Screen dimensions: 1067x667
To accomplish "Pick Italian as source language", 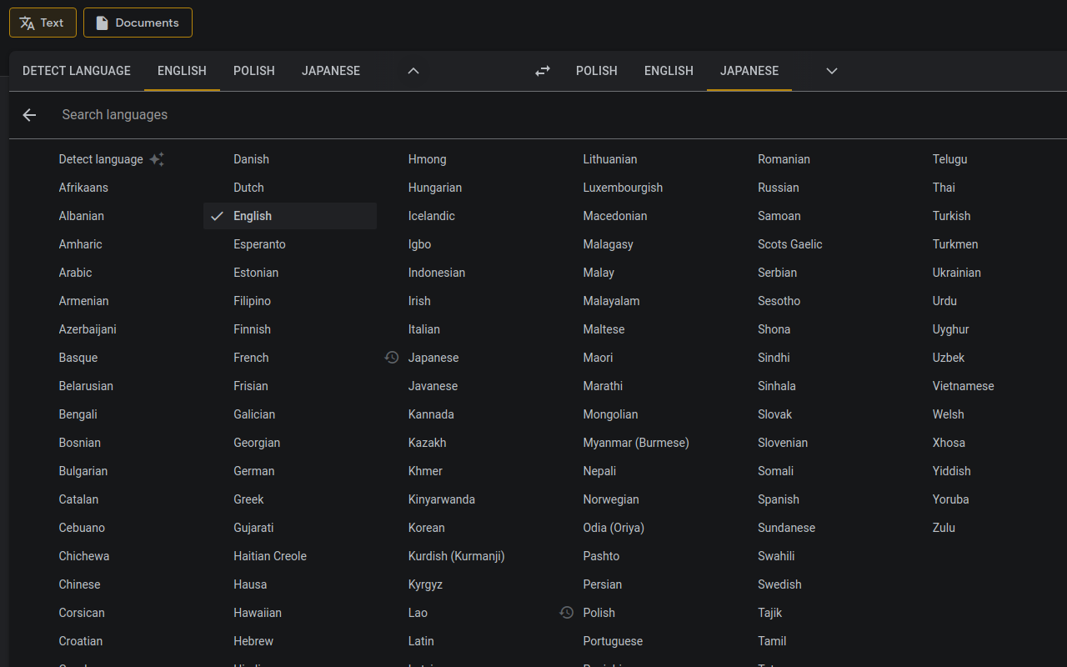I will (424, 329).
